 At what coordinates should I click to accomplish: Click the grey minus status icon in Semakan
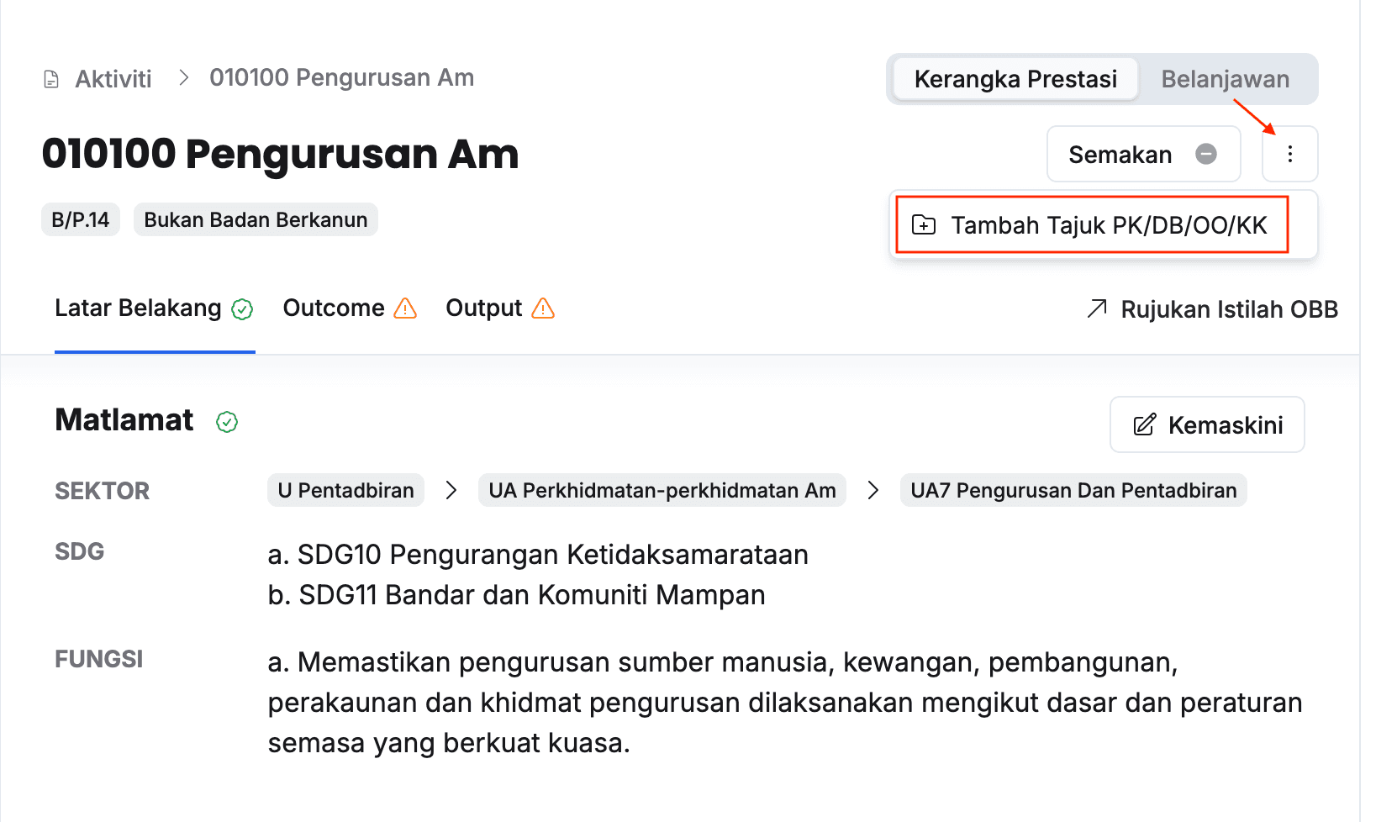tap(1205, 154)
